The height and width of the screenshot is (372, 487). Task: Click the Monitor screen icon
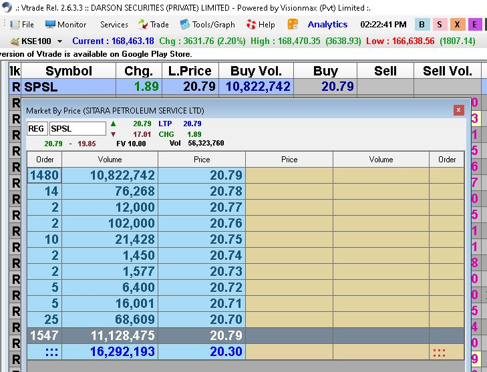point(50,24)
